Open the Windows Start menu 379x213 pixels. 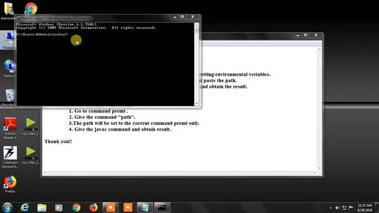7,208
